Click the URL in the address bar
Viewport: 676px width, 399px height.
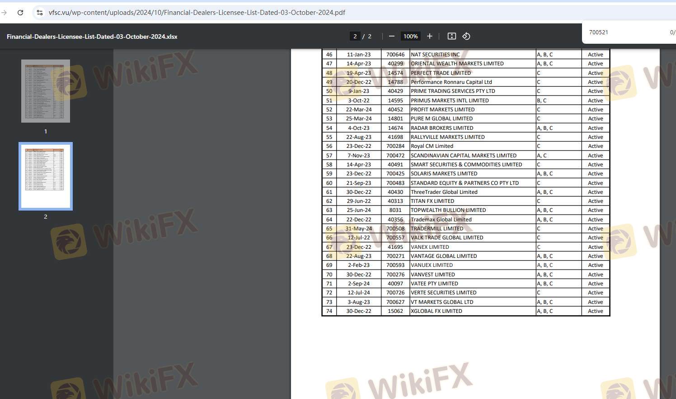click(197, 13)
